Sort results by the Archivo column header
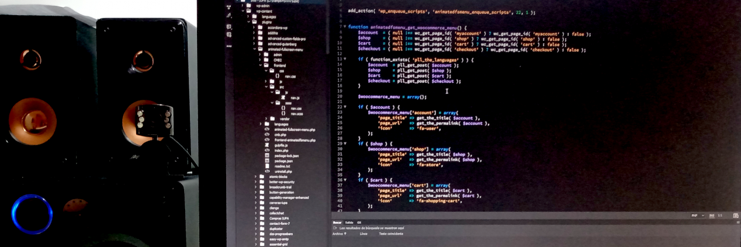 (x=339, y=233)
